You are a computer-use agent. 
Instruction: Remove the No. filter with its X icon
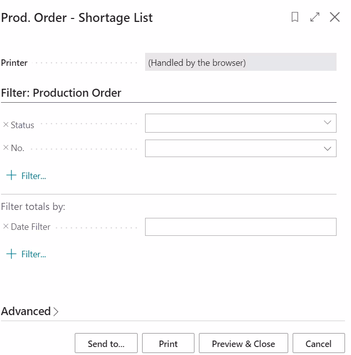point(6,148)
